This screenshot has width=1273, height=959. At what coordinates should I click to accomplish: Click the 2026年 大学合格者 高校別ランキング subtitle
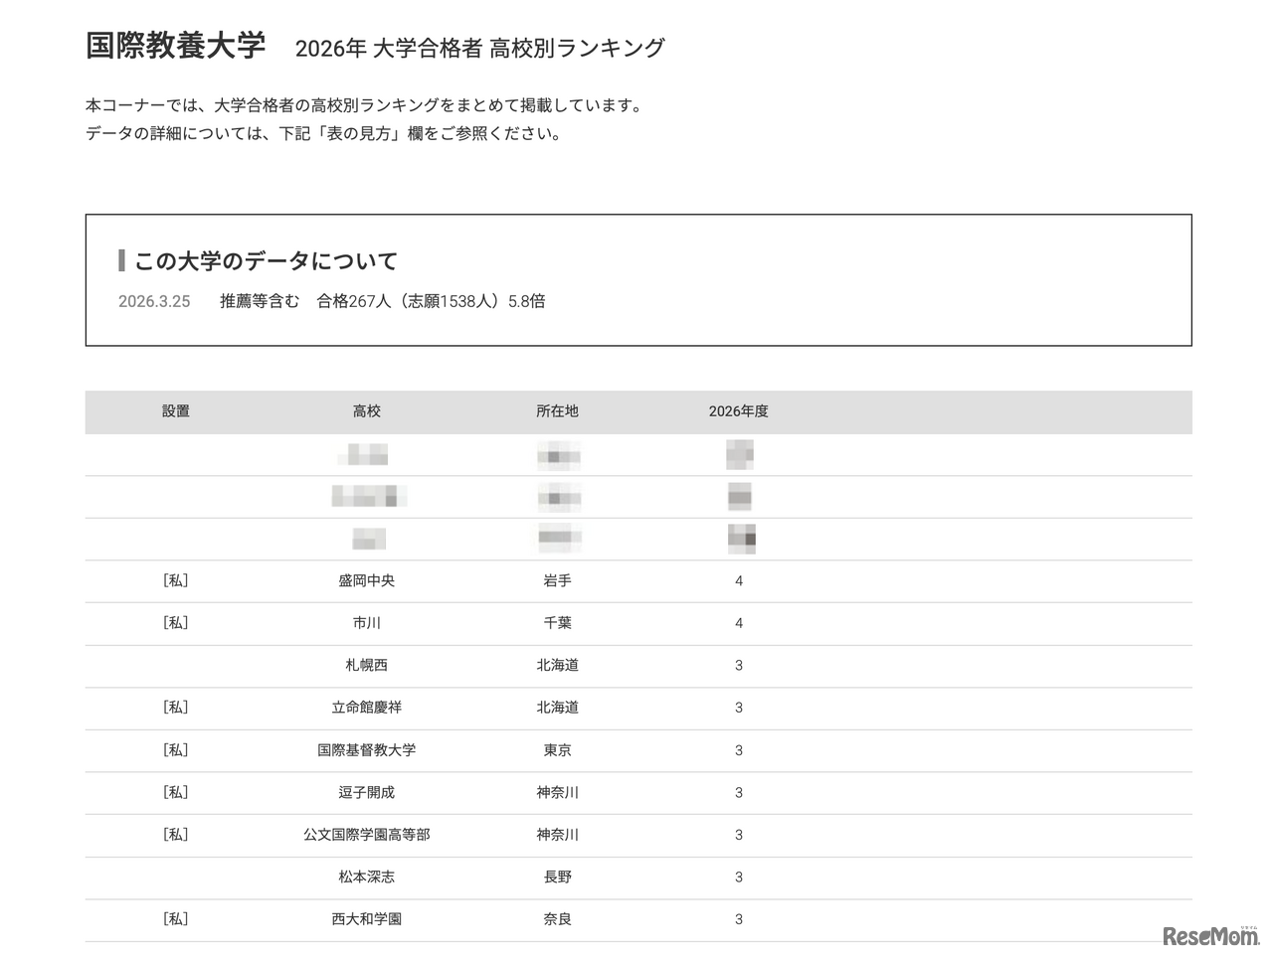[480, 48]
